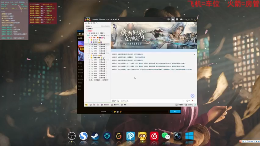This screenshot has width=260, height=146.
Task: Focus the dark message input in back window
Action: pyautogui.click(x=145, y=112)
